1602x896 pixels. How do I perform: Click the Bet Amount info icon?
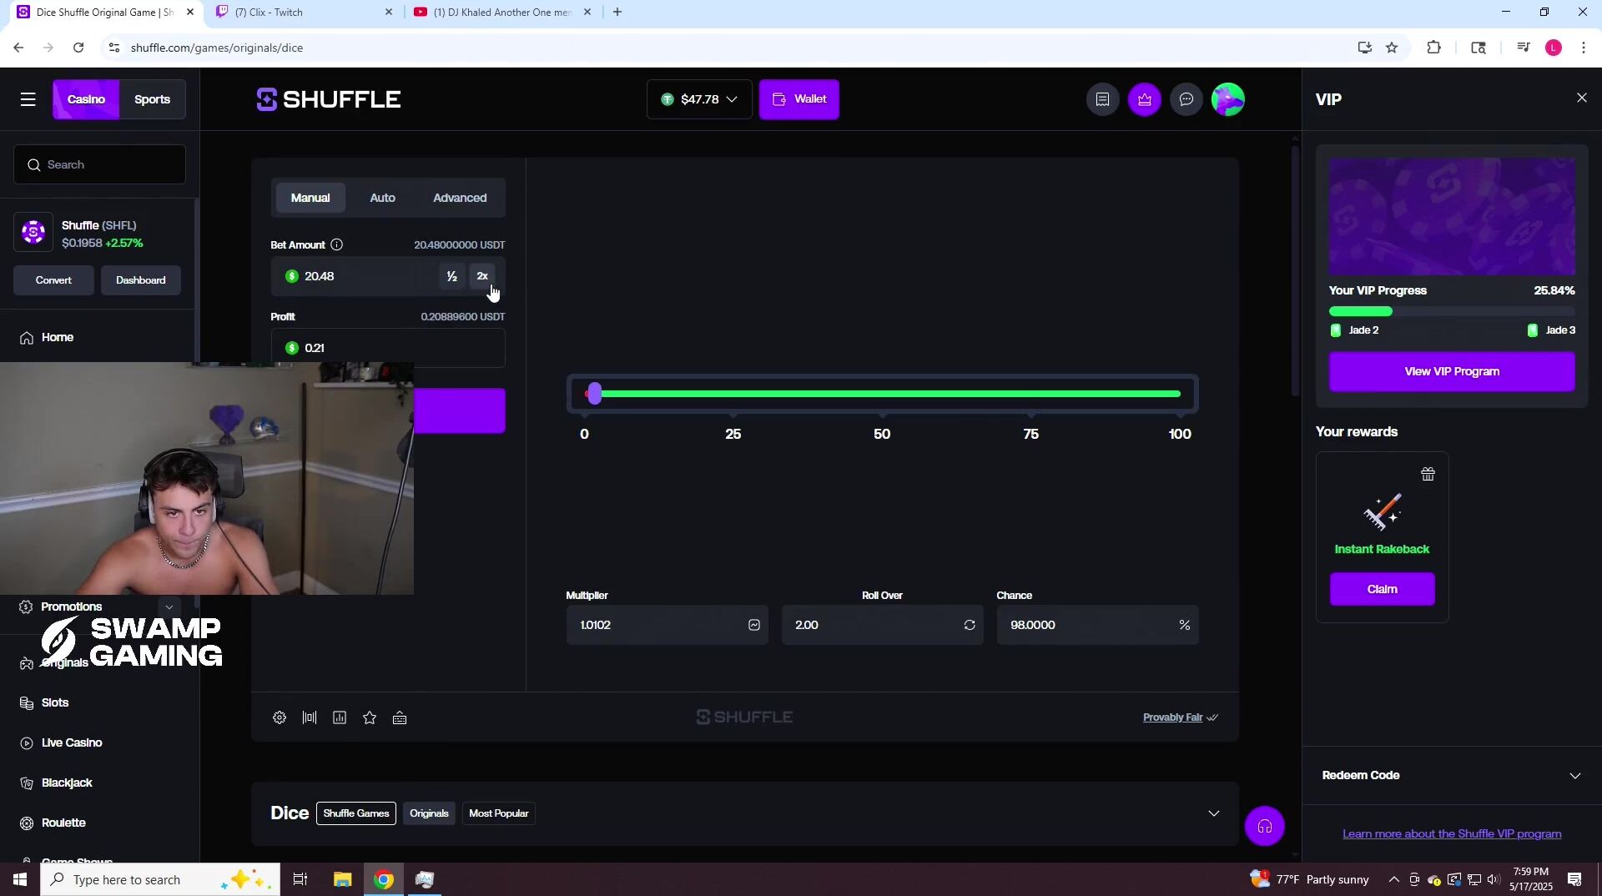point(336,244)
